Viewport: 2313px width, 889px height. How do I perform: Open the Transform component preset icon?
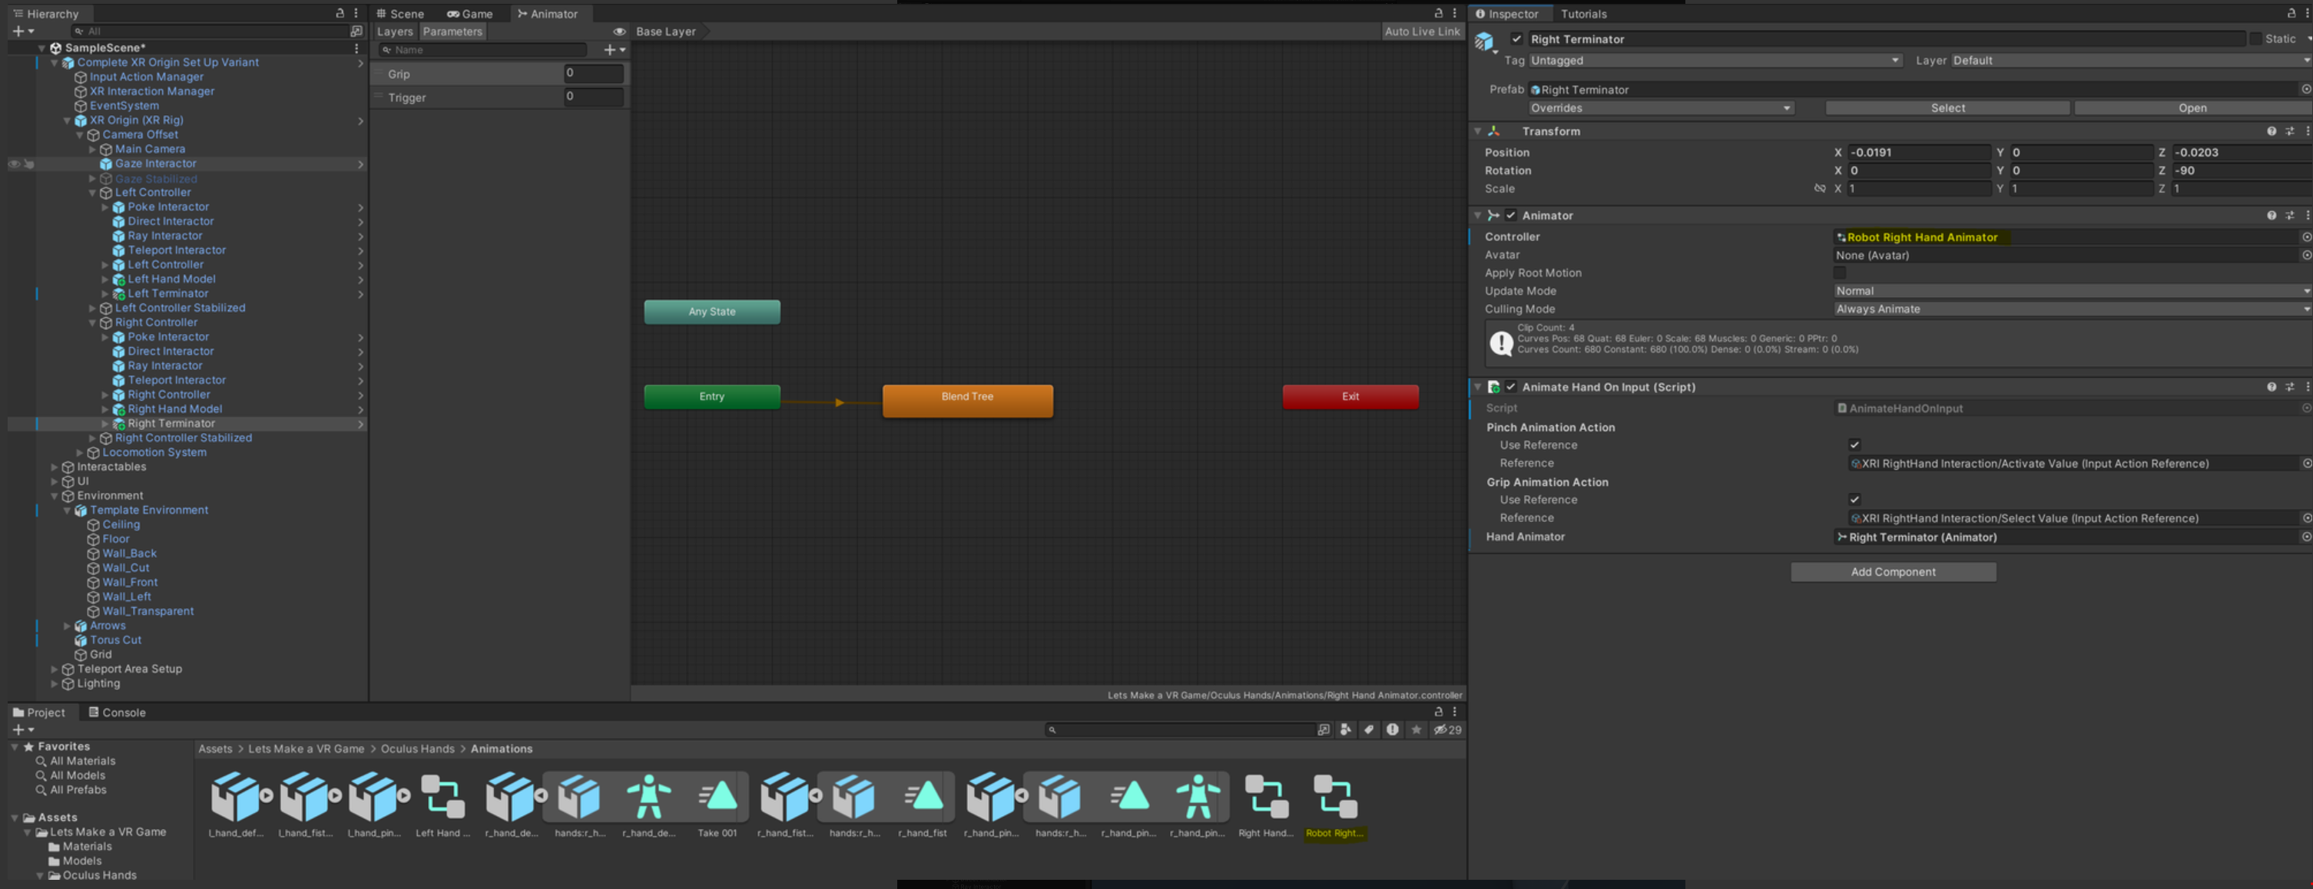tap(2288, 131)
